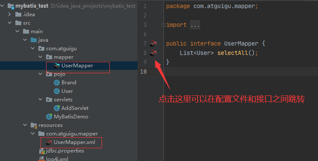Open MyBatisDemo runnable class

[x=71, y=117]
